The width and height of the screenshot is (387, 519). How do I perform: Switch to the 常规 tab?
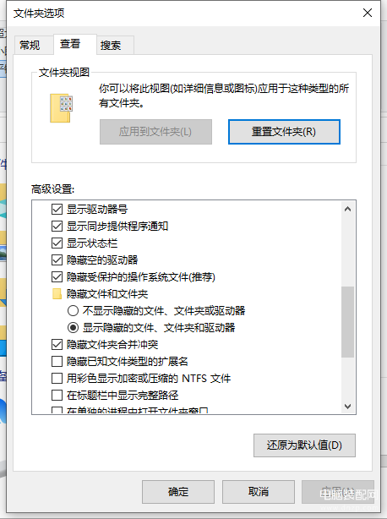[x=30, y=45]
